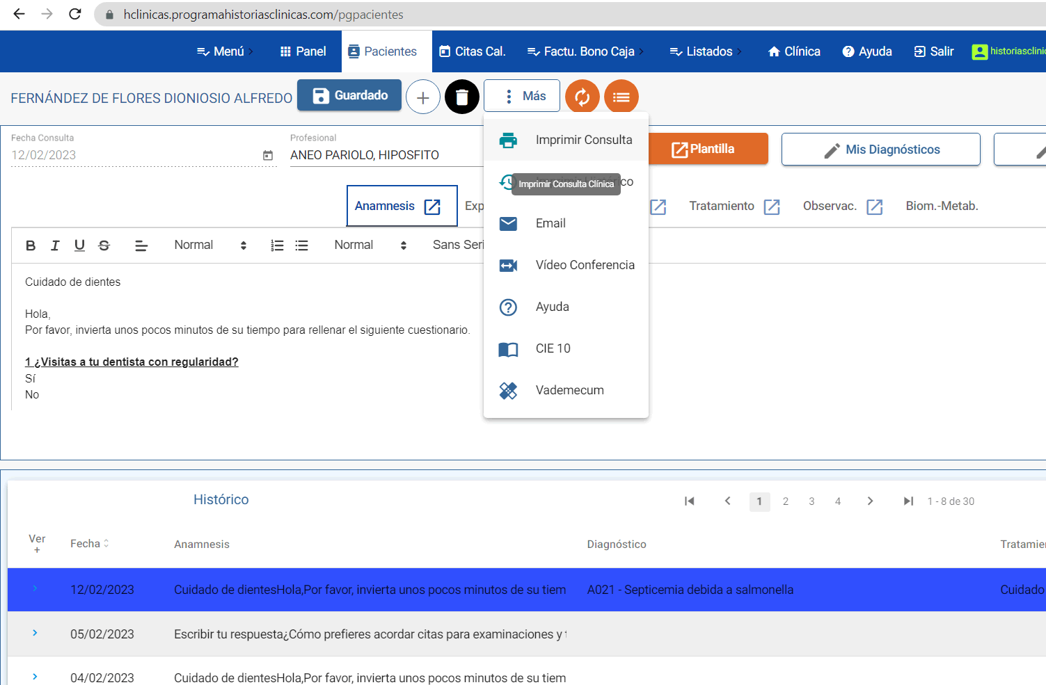Click the Imprimir Consulta printer icon
1046x685 pixels.
point(509,139)
